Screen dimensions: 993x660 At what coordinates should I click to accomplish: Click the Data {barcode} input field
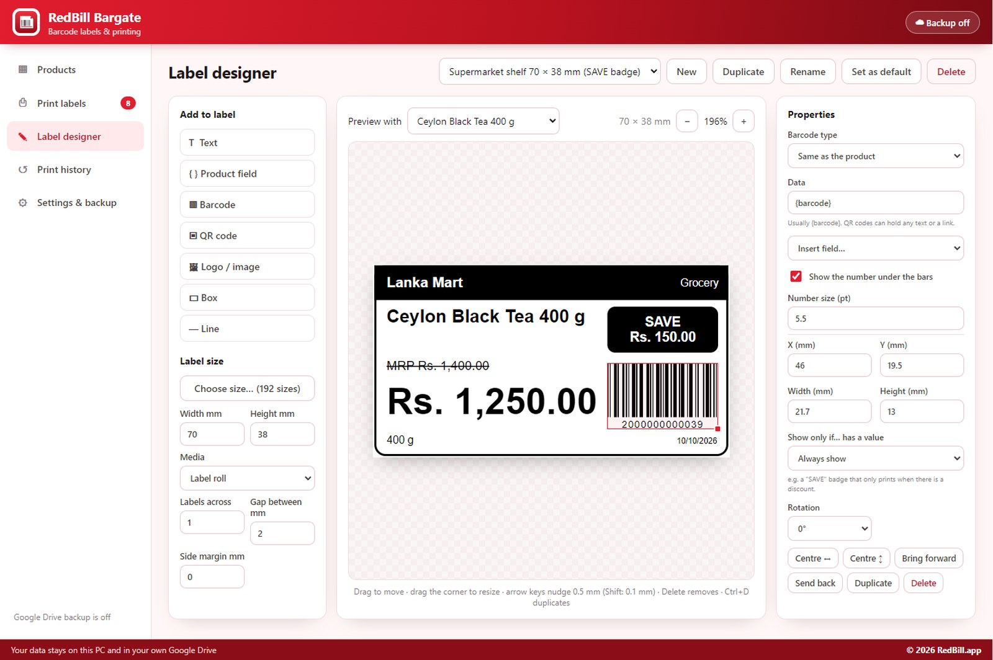pyautogui.click(x=876, y=203)
